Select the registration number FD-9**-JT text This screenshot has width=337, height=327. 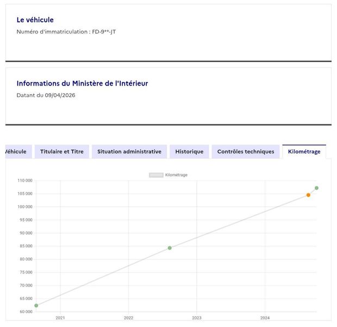pyautogui.click(x=104, y=32)
